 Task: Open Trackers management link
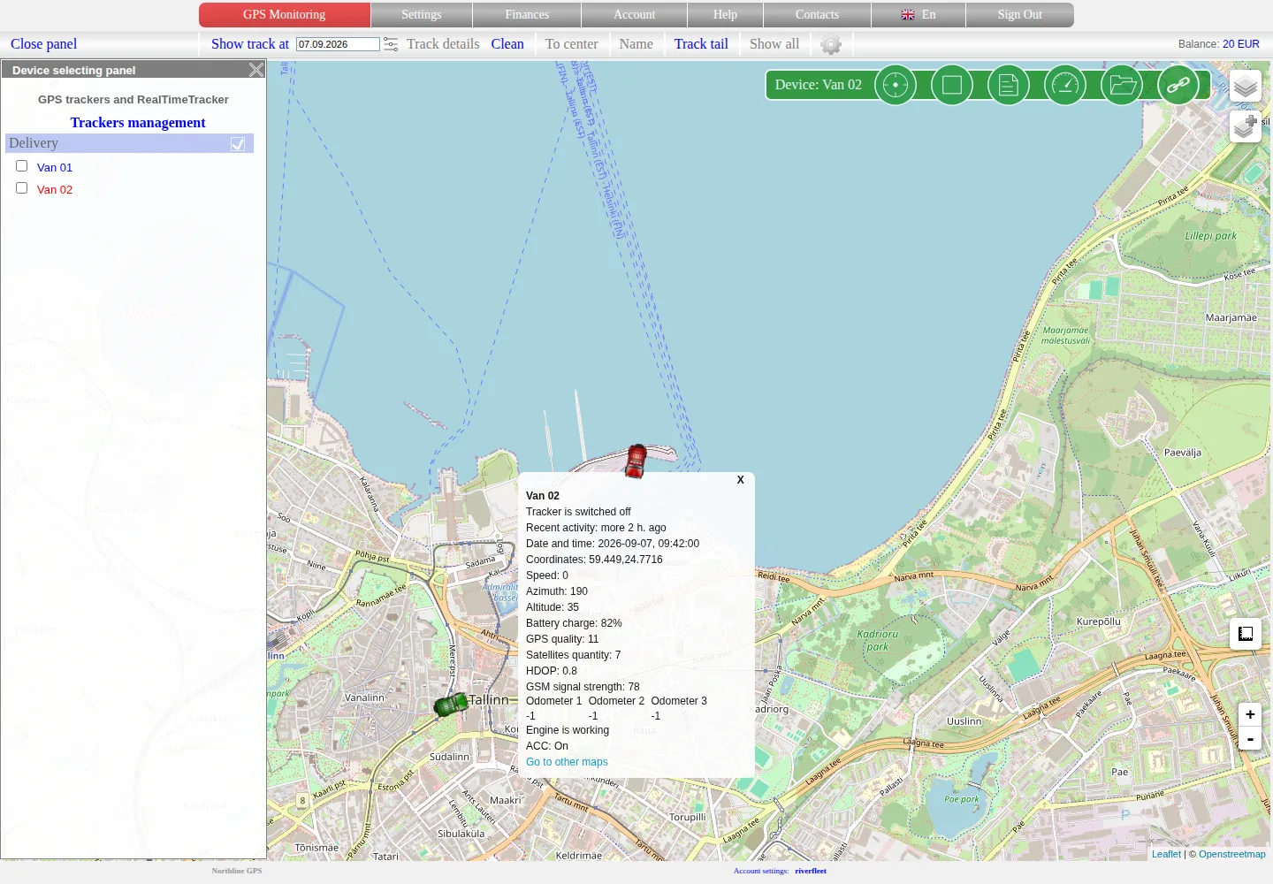138,123
